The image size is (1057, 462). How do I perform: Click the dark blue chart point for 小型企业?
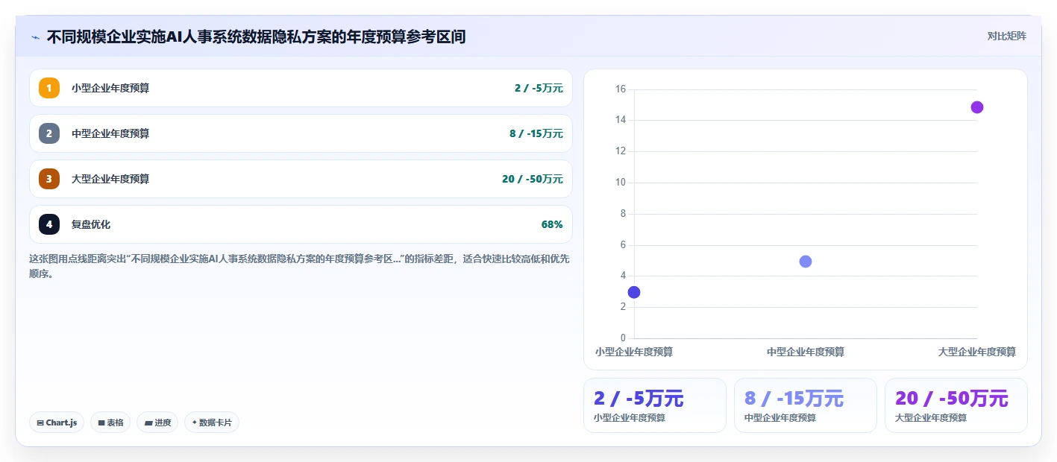tap(634, 292)
